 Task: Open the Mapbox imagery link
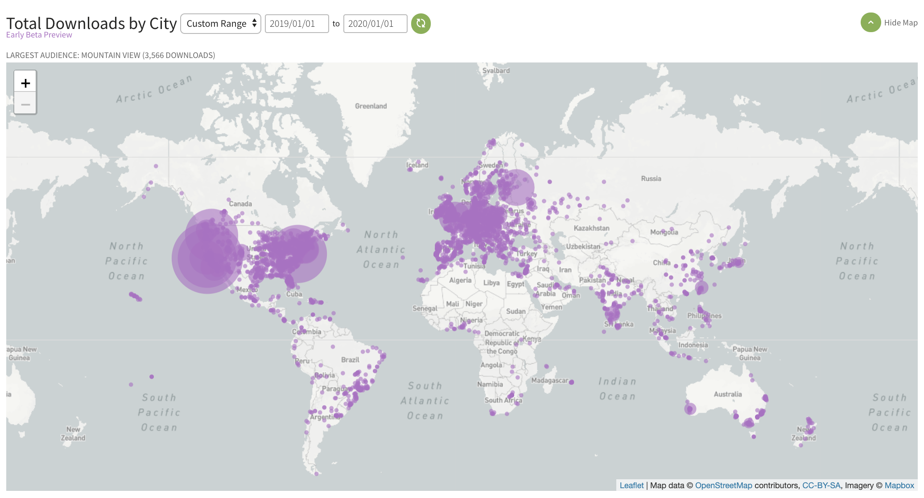(899, 486)
